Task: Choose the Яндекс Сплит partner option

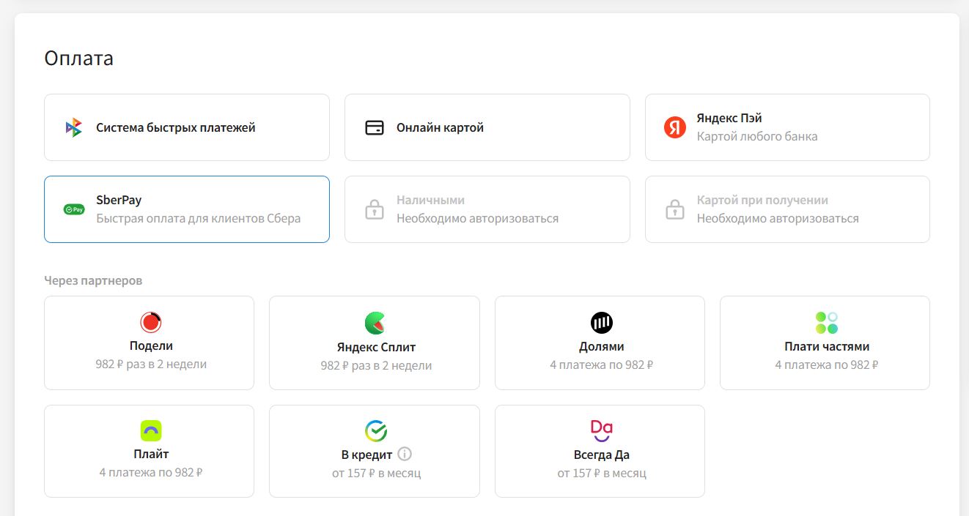Action: tap(375, 343)
